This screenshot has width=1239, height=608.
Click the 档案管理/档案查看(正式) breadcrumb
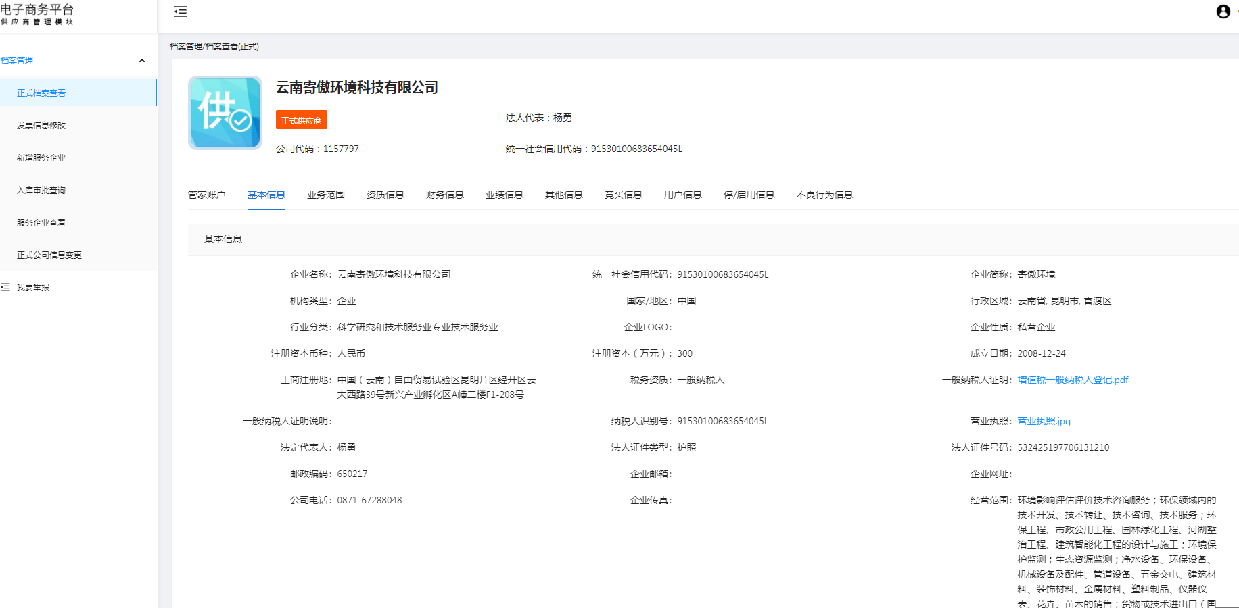pyautogui.click(x=214, y=47)
